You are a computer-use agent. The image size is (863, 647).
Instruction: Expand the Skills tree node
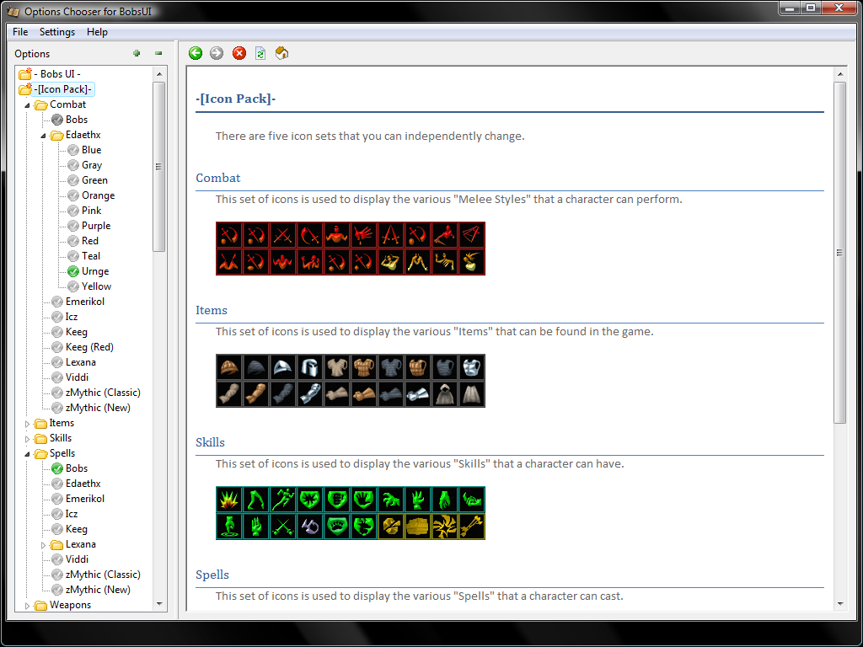point(27,439)
